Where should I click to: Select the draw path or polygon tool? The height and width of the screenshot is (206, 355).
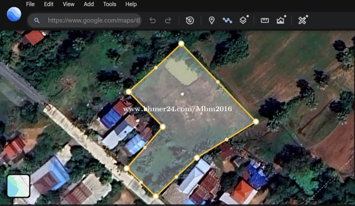click(227, 20)
